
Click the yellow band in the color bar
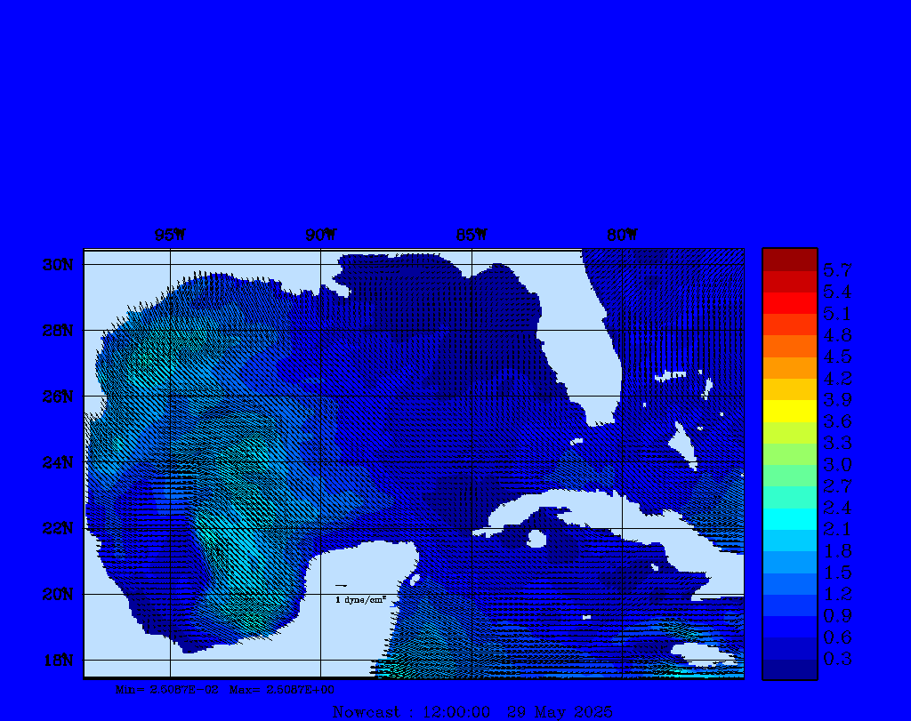[789, 411]
